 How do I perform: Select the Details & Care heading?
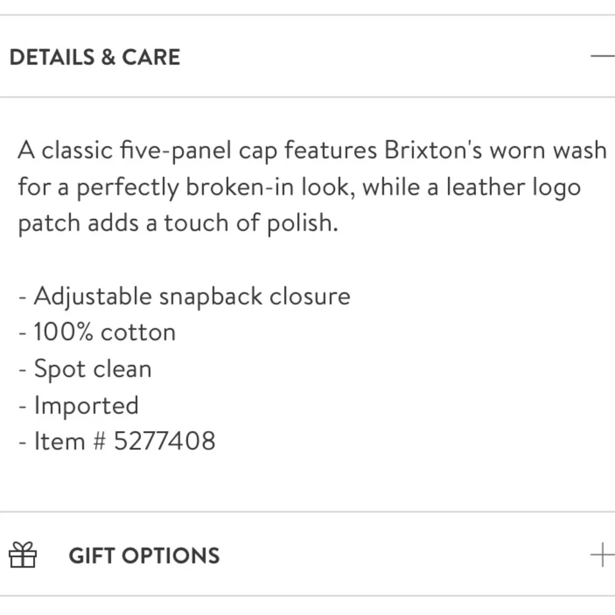95,57
